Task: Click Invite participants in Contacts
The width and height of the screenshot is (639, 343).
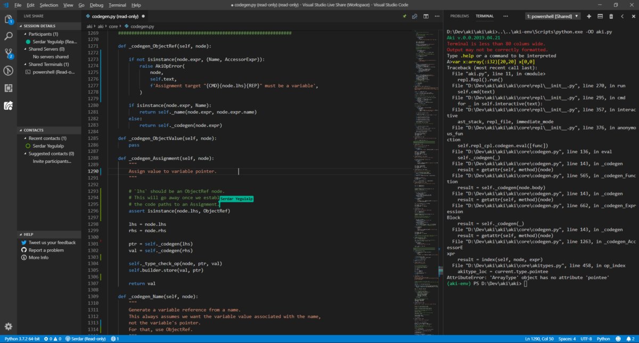Action: point(52,161)
